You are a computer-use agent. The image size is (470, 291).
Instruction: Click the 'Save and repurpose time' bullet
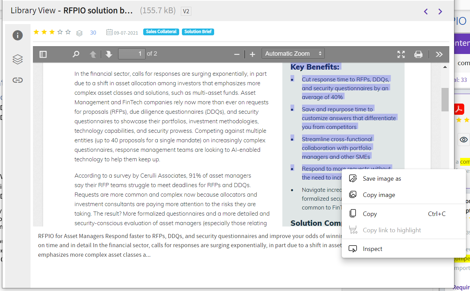tap(349, 118)
